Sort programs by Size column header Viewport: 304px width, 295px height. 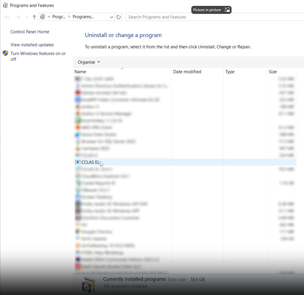click(x=273, y=72)
